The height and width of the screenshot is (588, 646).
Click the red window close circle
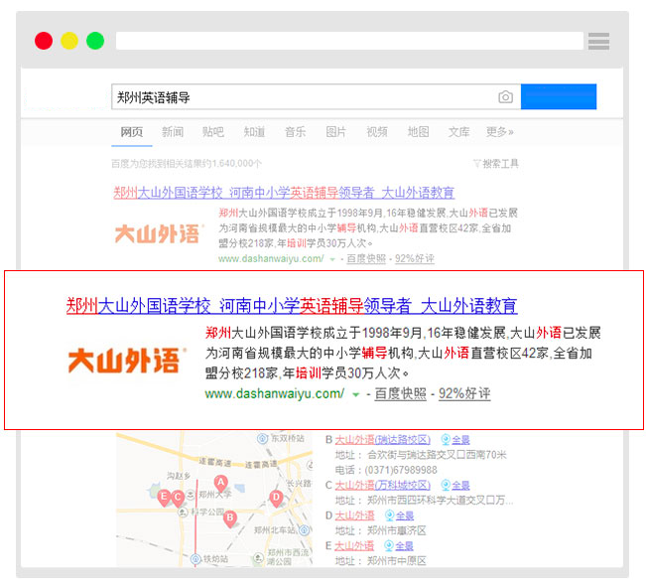(44, 41)
